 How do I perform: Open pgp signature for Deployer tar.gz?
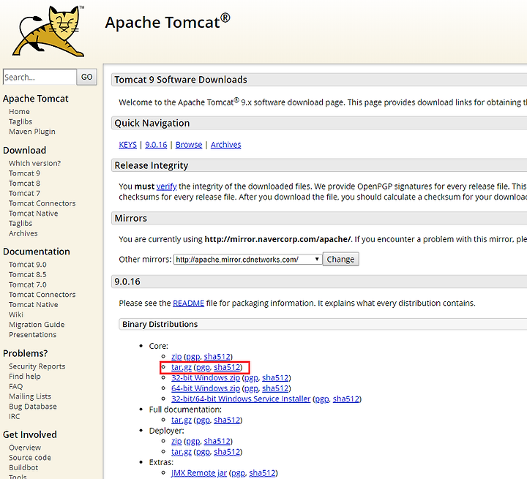[x=203, y=453]
